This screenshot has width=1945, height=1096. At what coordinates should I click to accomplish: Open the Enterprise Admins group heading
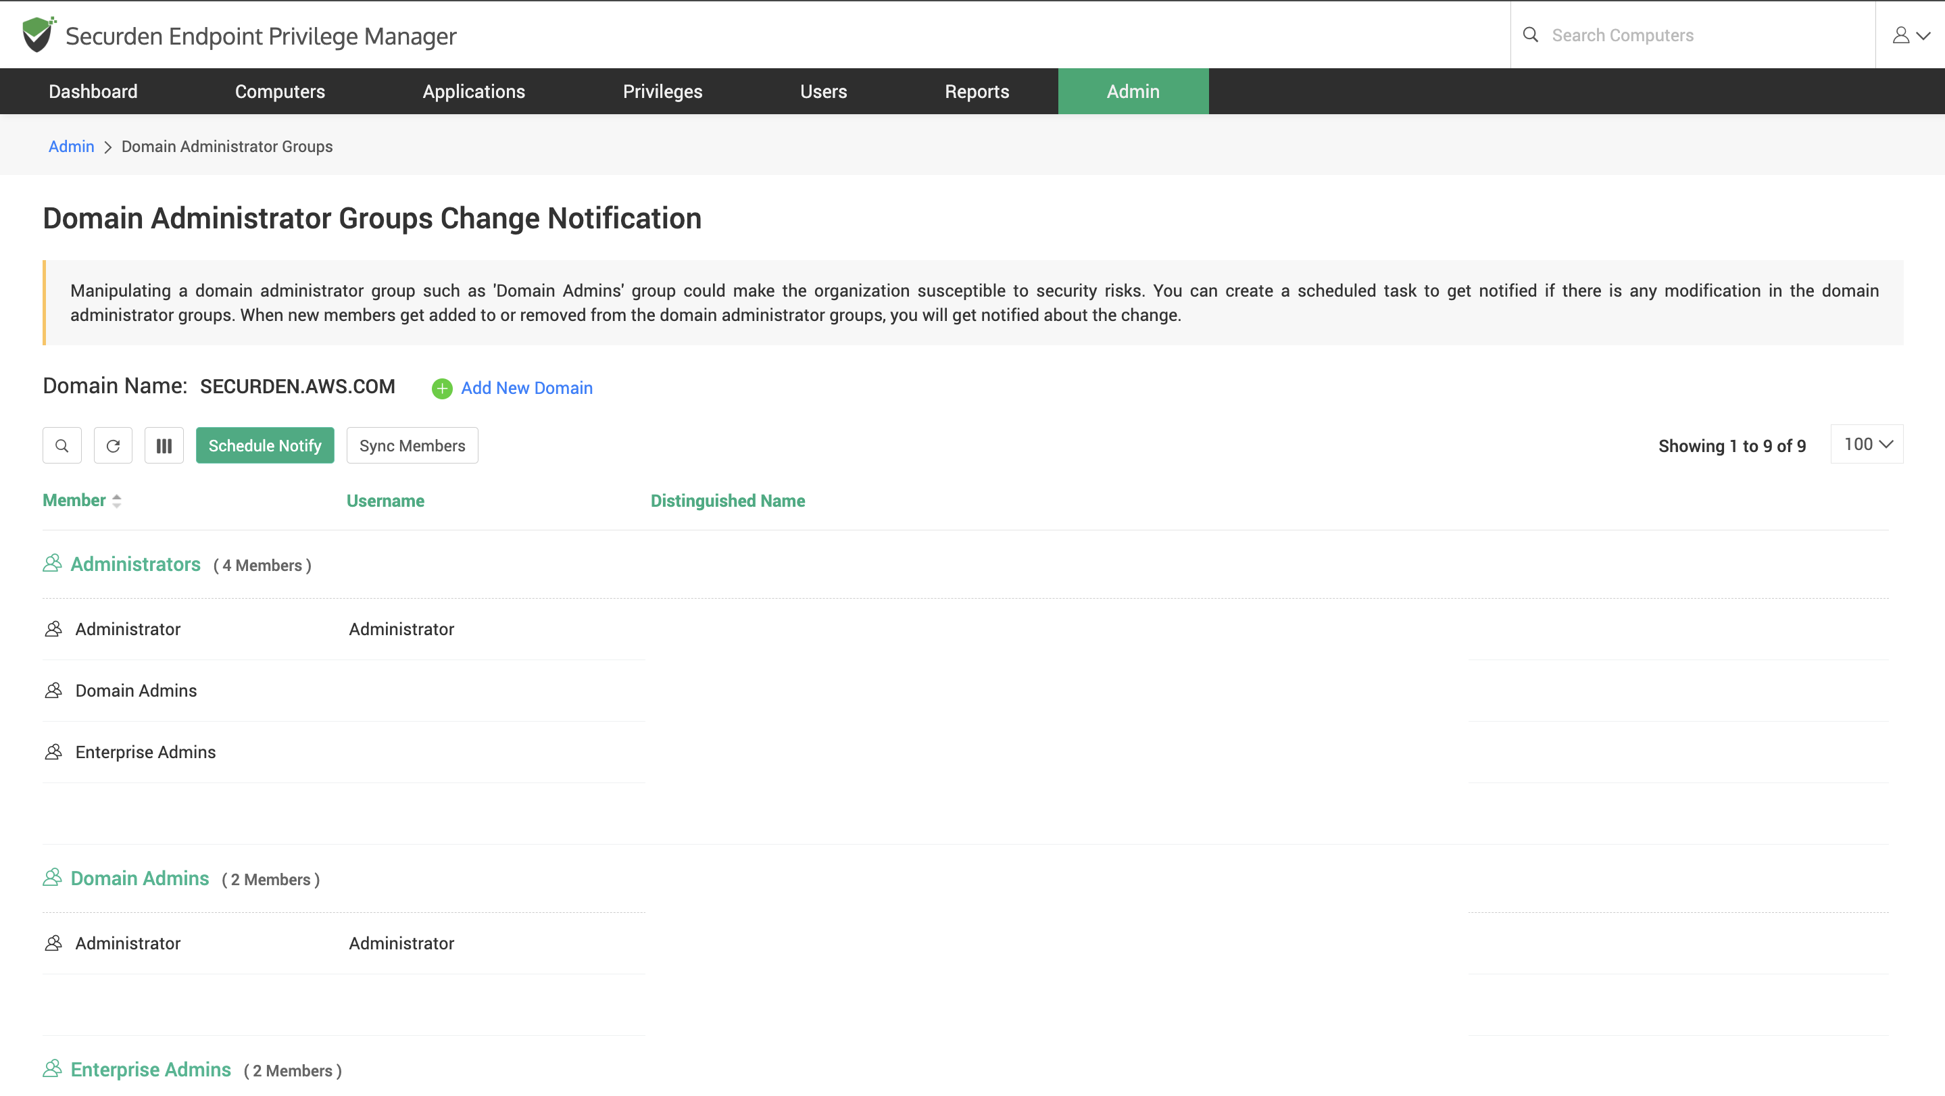click(x=150, y=1069)
